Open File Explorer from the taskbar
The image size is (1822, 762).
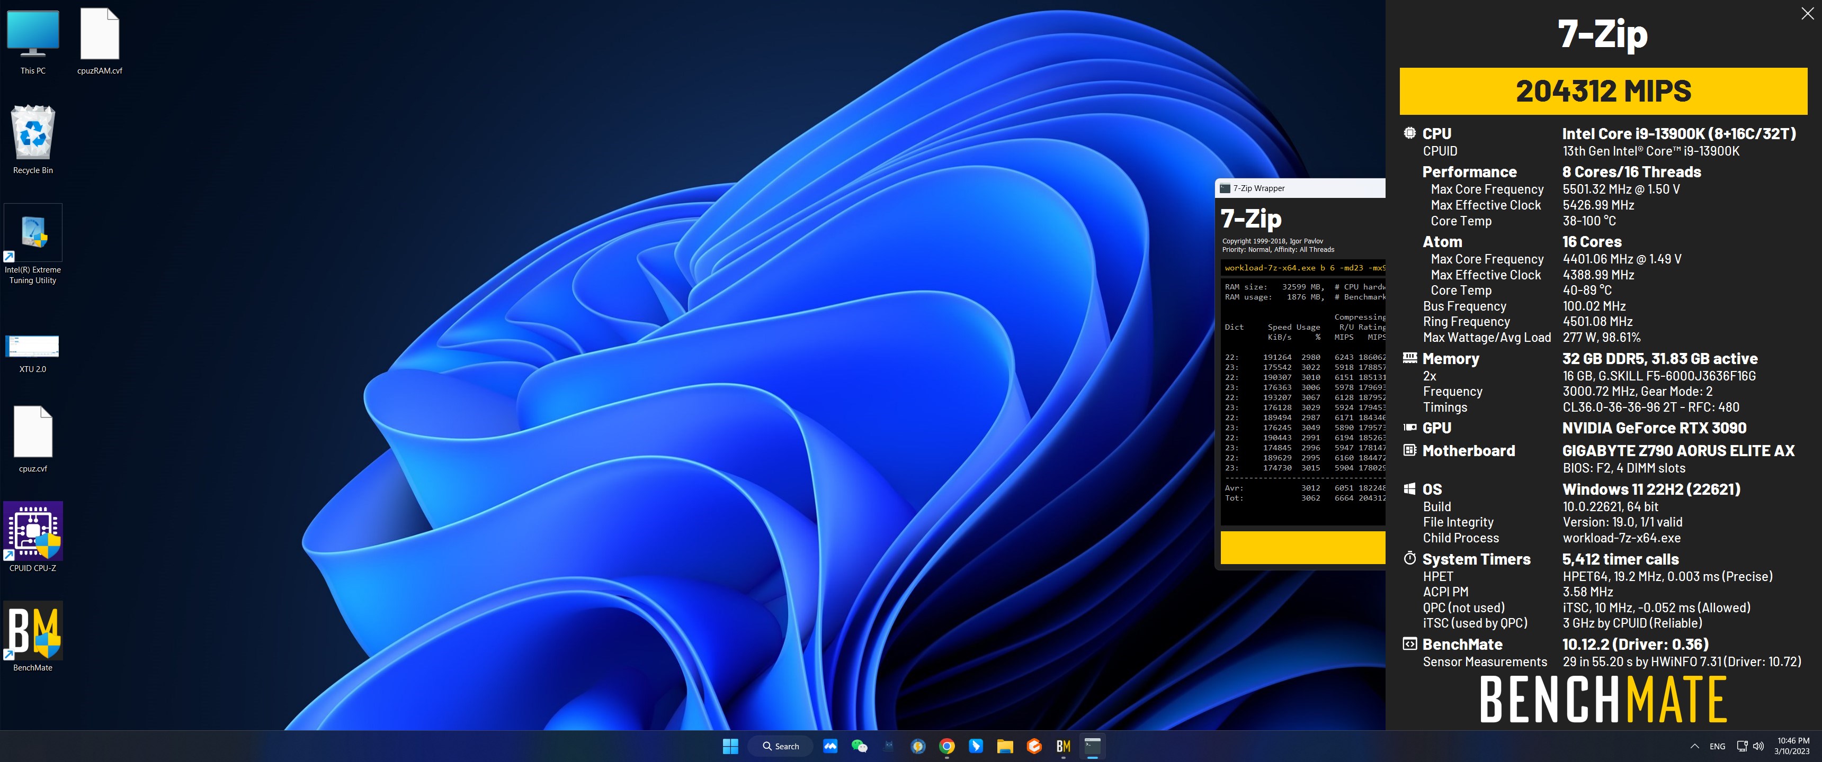point(1005,746)
